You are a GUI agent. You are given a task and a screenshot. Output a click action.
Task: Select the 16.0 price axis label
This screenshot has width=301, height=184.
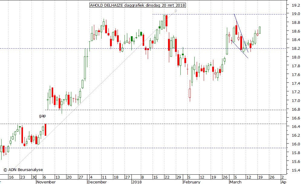[x=296, y=144]
